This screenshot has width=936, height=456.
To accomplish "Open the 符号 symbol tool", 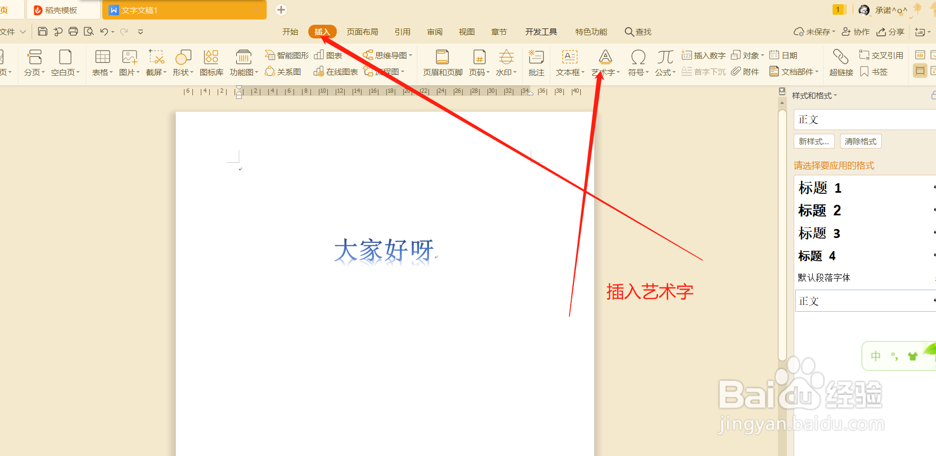I will (x=638, y=63).
